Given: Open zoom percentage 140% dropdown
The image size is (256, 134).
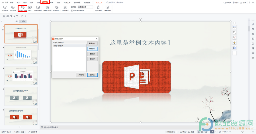Looking at the screenshot, I should [x=225, y=132].
